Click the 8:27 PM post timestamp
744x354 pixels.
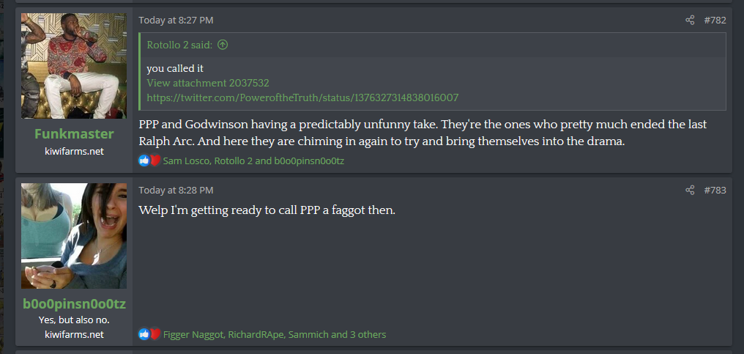tap(176, 21)
